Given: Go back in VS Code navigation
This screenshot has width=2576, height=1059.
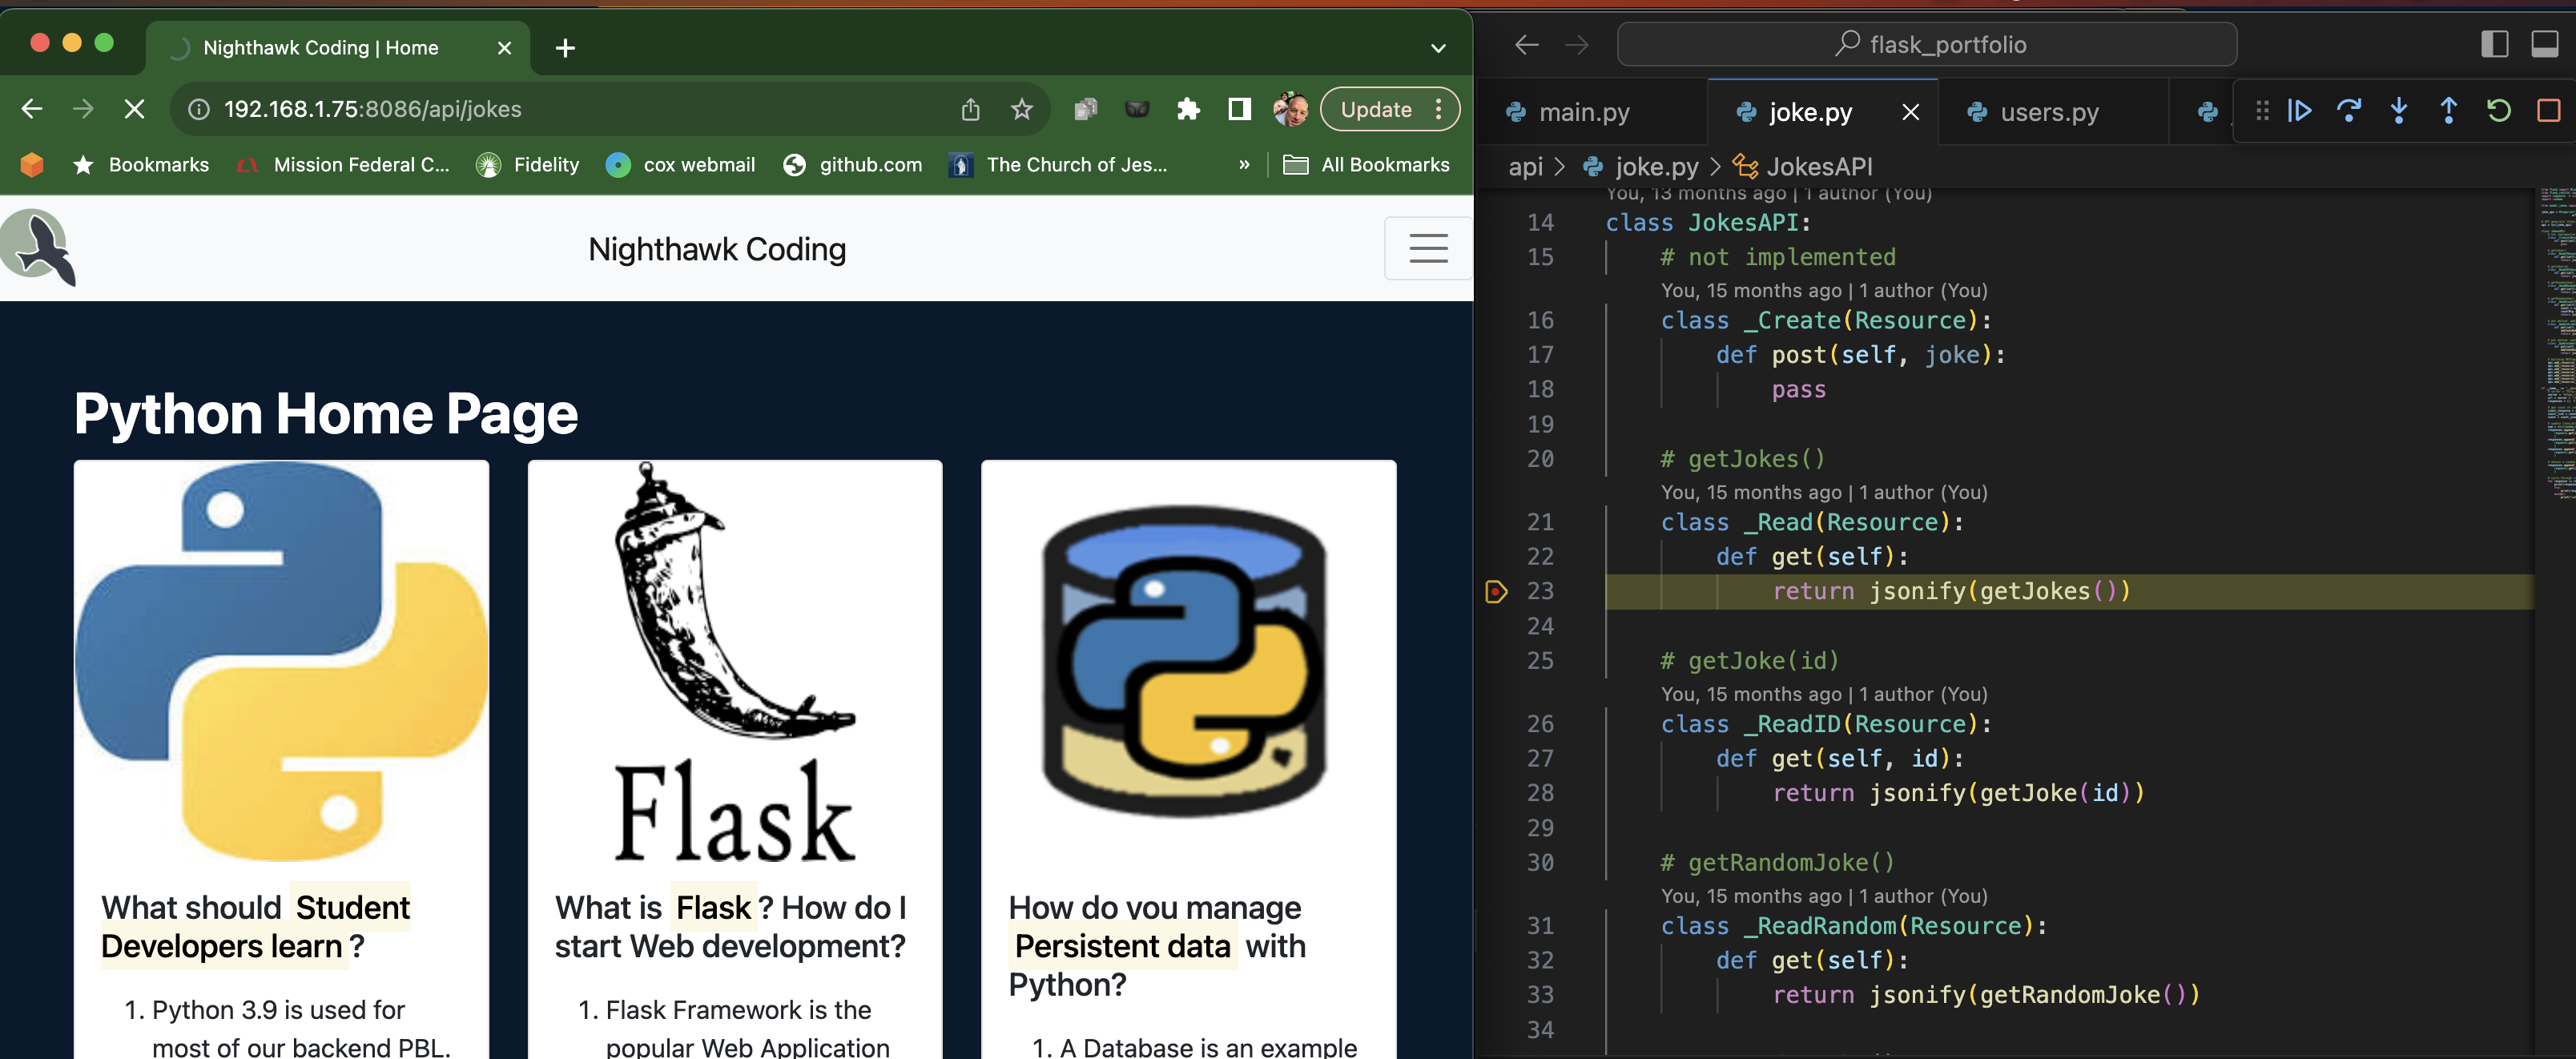Looking at the screenshot, I should [1526, 45].
